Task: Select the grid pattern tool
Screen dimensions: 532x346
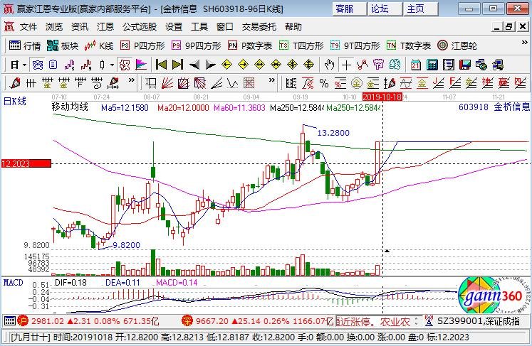Action: 249,83
